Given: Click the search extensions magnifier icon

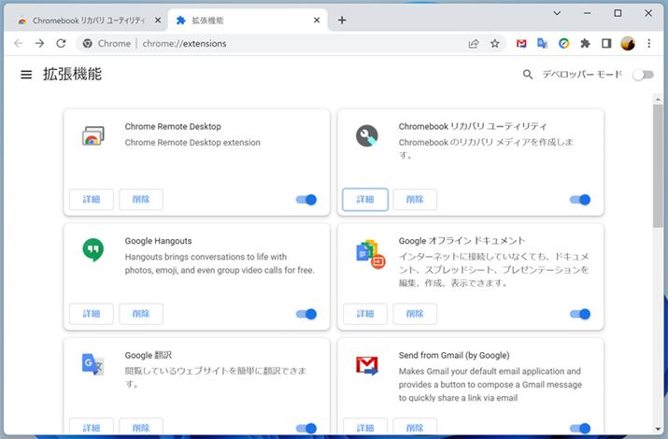Looking at the screenshot, I should (x=529, y=75).
